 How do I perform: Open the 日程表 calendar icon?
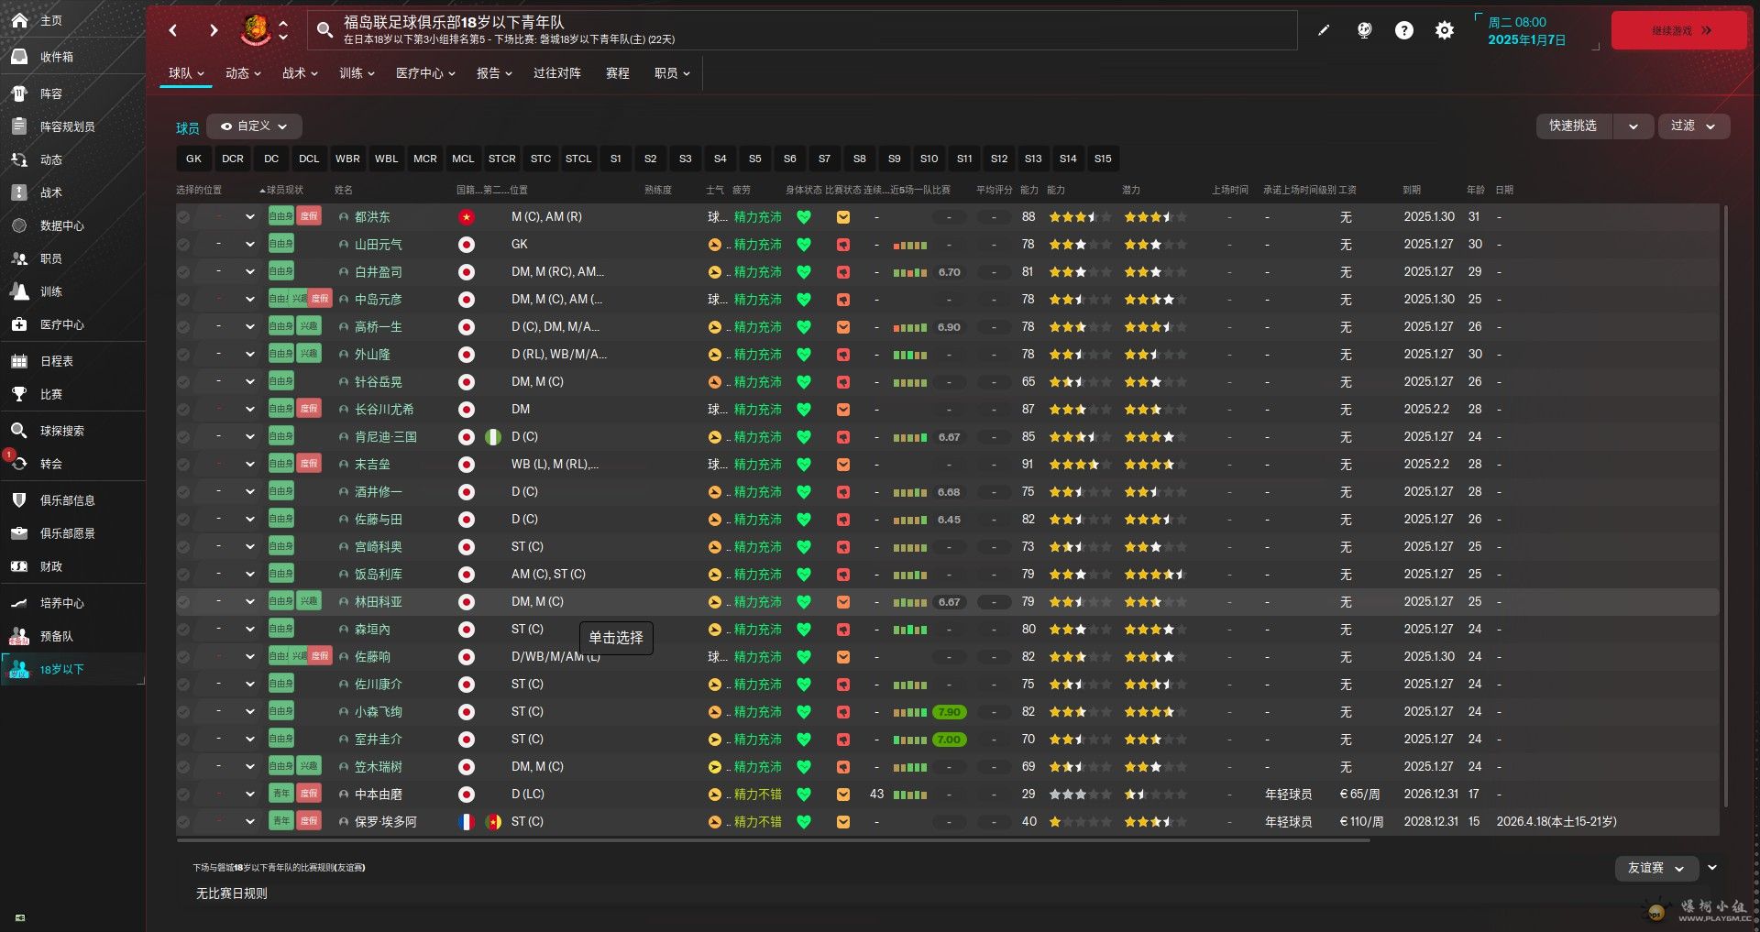click(19, 361)
